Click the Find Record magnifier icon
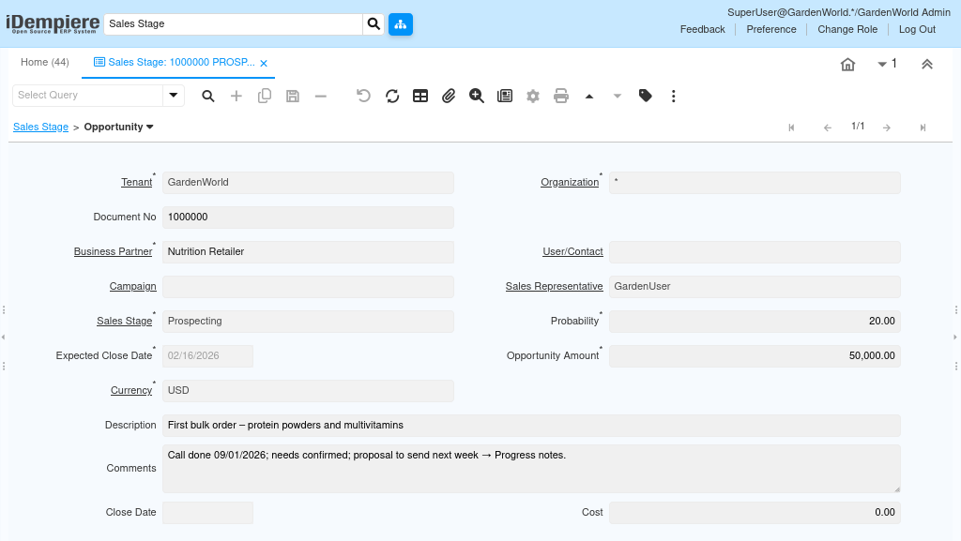The width and height of the screenshot is (961, 541). point(208,96)
